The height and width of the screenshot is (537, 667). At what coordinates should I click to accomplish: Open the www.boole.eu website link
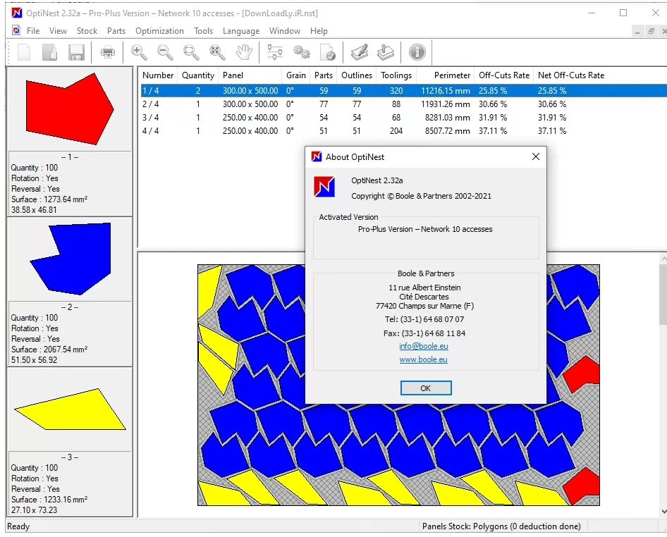point(423,359)
